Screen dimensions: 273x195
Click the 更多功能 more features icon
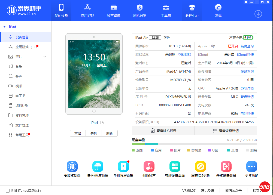[x=251, y=166]
